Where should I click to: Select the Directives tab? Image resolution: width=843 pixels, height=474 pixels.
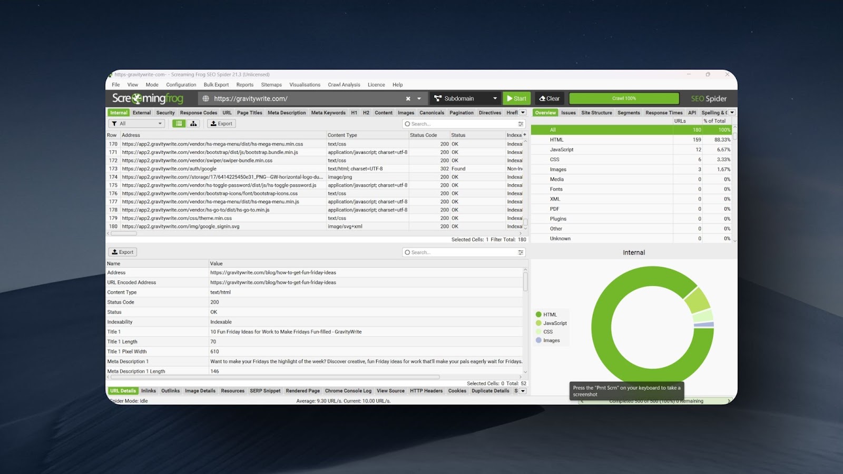(490, 113)
